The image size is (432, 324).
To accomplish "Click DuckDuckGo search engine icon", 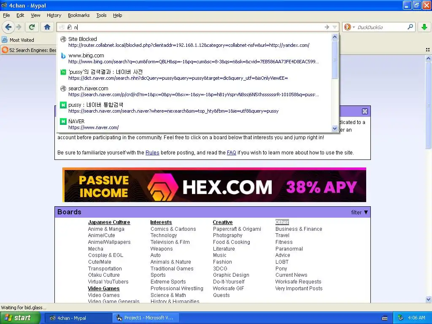I will point(348,27).
